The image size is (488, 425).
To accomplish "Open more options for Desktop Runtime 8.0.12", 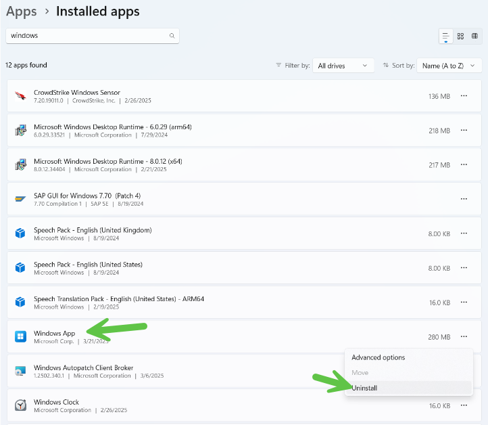I will [x=464, y=164].
